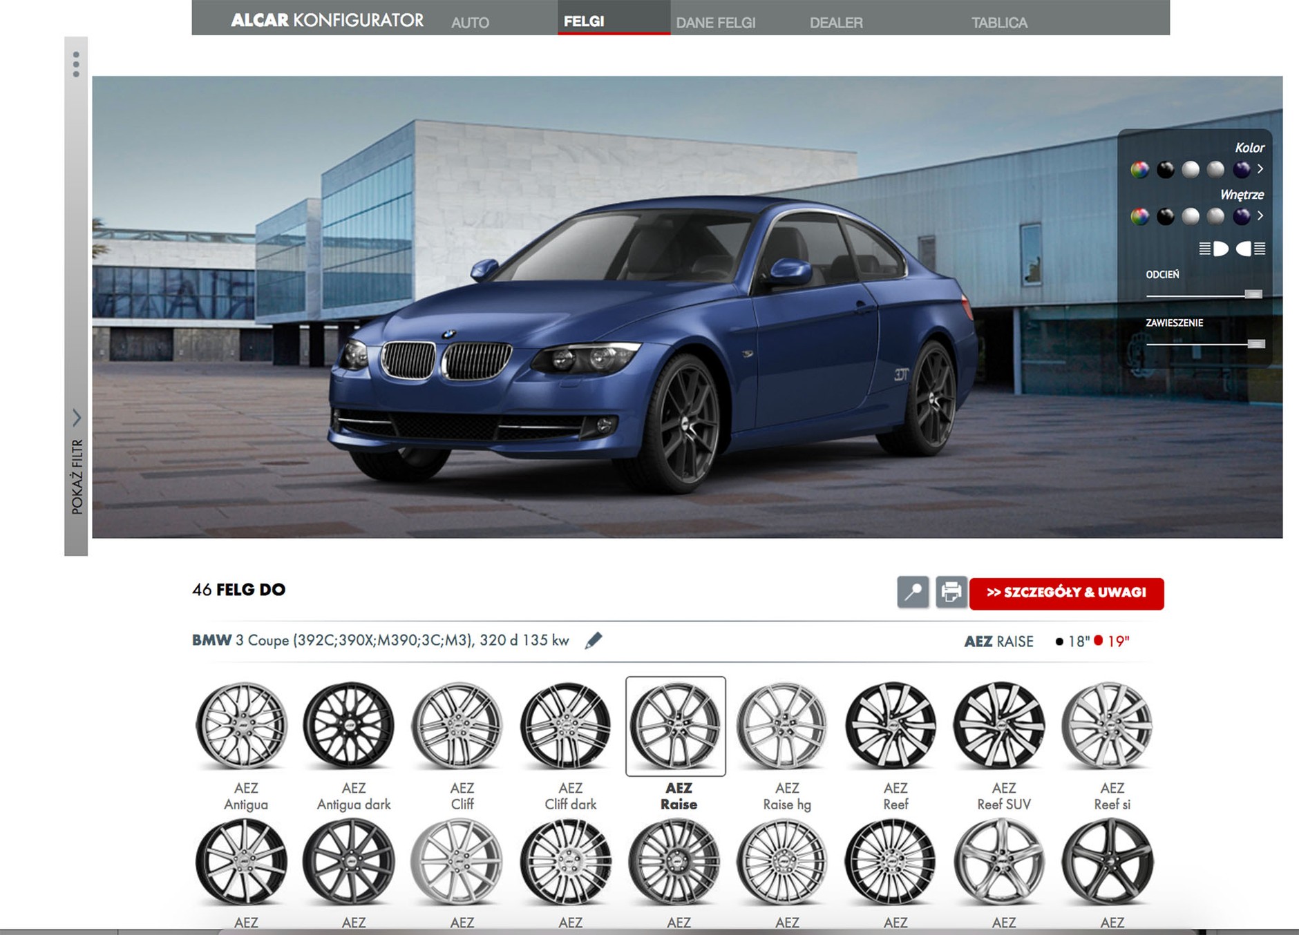Screen dimensions: 1299x935
Task: Select the AEZ Reef wheel
Action: click(891, 725)
